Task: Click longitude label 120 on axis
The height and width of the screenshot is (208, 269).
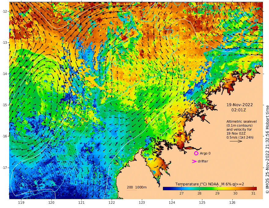Action: coord(51,202)
